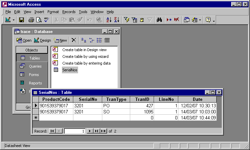Click the Sort Ascending A-Z icon

tap(109, 20)
